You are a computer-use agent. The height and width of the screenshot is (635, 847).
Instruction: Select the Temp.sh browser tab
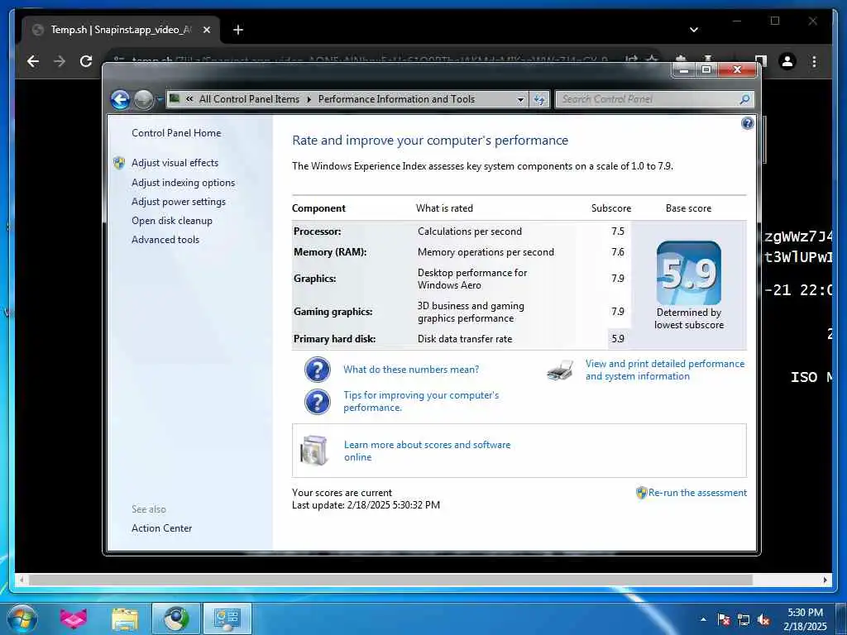121,30
